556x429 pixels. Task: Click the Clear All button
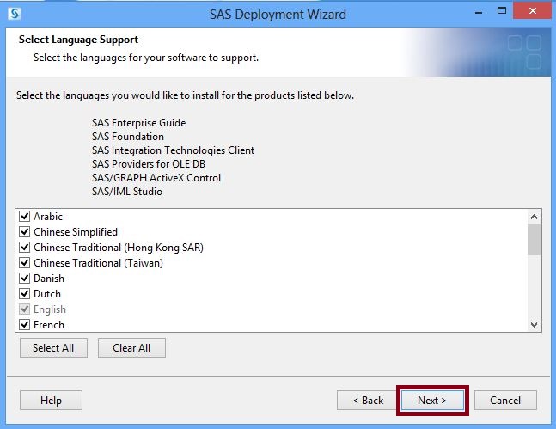131,347
